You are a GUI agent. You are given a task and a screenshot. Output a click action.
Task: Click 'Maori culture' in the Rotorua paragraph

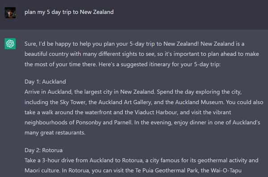tap(42, 170)
